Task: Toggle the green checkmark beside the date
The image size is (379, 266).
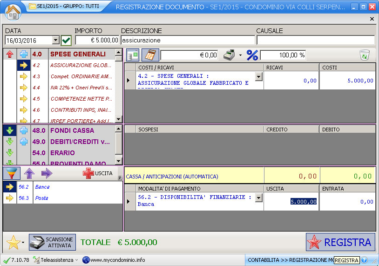Action: pyautogui.click(x=66, y=41)
